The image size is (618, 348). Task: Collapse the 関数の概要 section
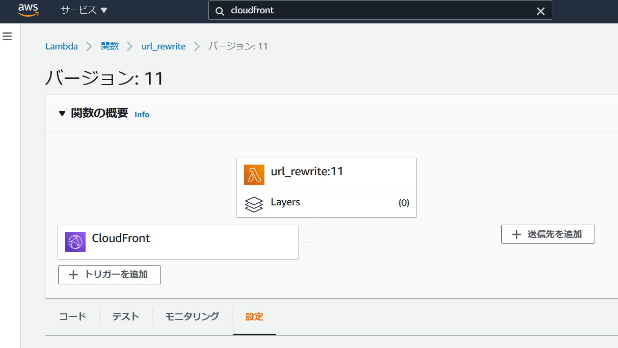pos(61,113)
